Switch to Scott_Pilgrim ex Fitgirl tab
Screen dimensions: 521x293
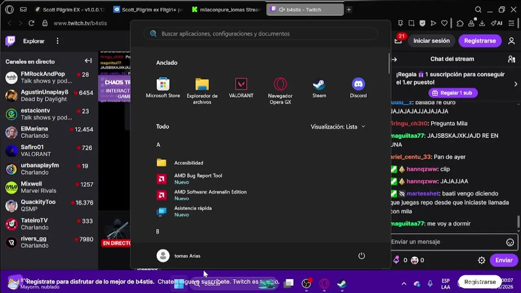point(149,9)
